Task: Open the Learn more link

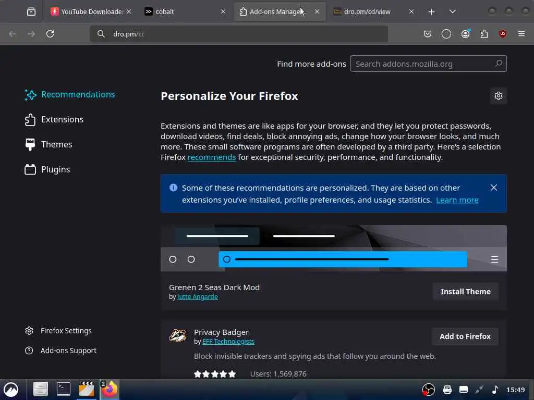Action: pyautogui.click(x=457, y=200)
